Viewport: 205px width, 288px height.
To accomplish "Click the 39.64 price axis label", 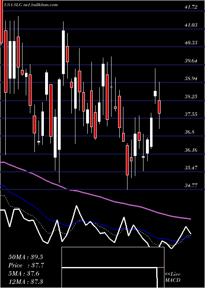I will pyautogui.click(x=191, y=61).
